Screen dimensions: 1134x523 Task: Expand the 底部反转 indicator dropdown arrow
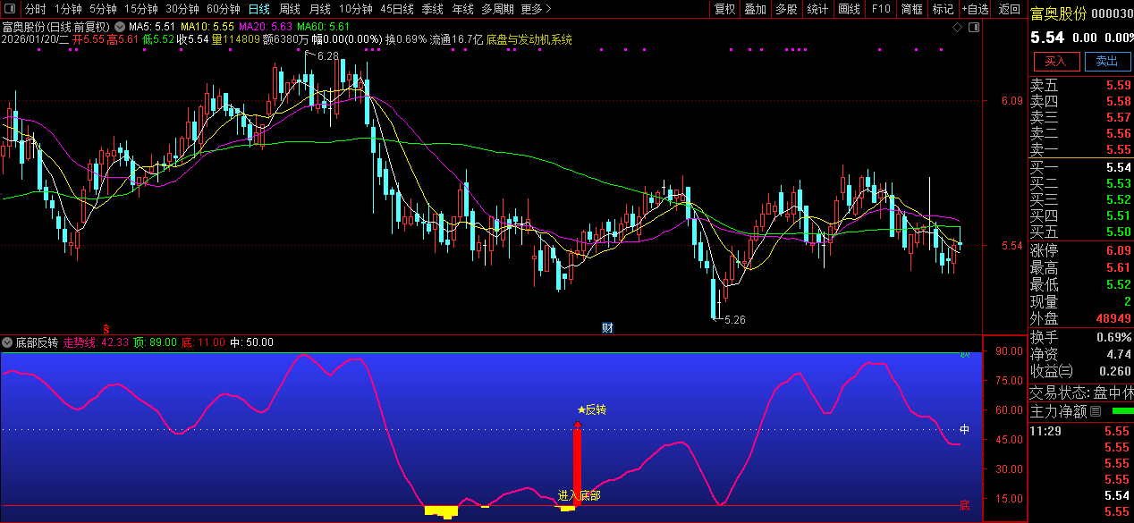[x=7, y=342]
